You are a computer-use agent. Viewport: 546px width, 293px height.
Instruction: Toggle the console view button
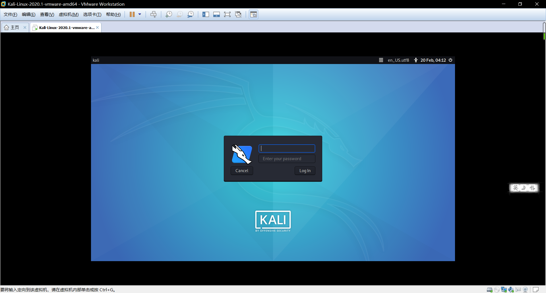click(x=253, y=15)
